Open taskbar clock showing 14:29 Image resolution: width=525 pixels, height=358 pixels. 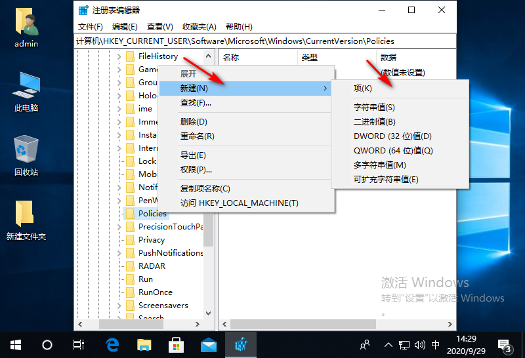coord(466,345)
